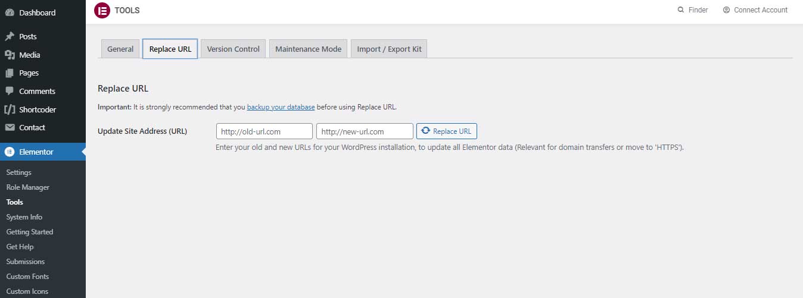
Task: Follow the backup your database link
Action: tap(281, 107)
